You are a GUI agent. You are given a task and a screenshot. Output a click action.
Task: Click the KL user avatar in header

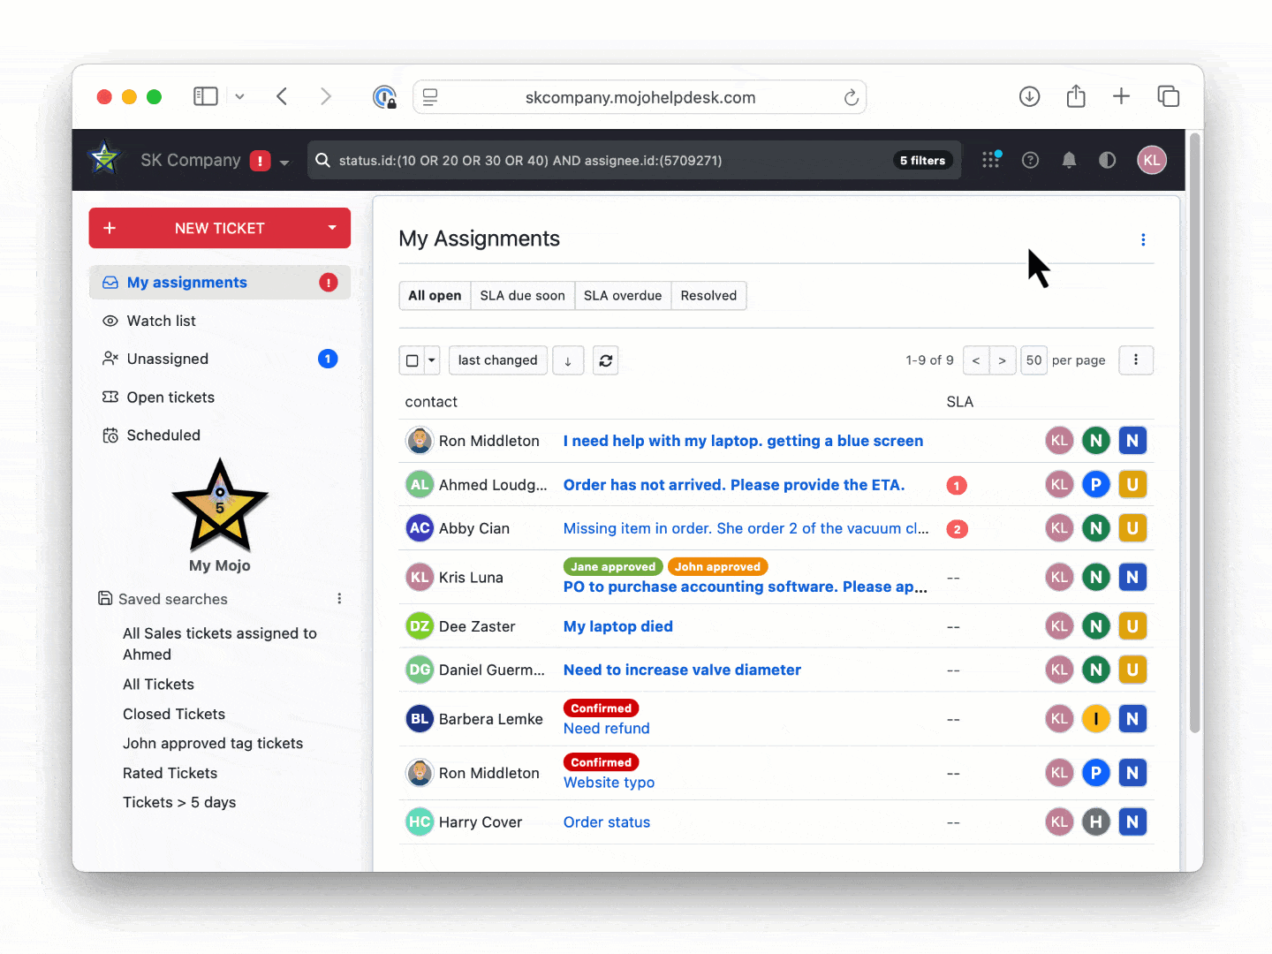click(x=1151, y=160)
